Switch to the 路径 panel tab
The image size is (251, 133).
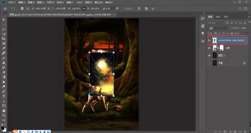(226, 17)
